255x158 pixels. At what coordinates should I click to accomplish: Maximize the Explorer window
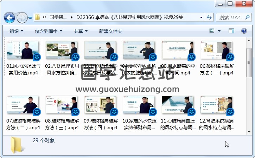[x=230, y=4]
